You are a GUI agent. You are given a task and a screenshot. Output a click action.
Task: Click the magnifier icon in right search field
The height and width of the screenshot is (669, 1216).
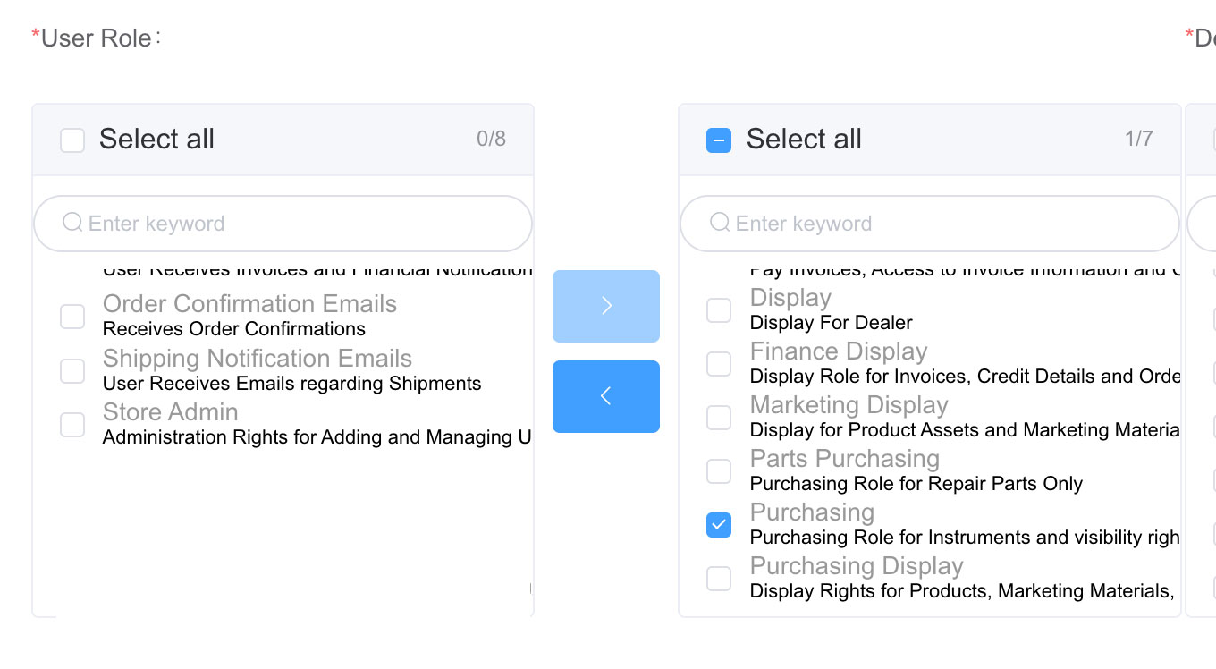tap(720, 223)
